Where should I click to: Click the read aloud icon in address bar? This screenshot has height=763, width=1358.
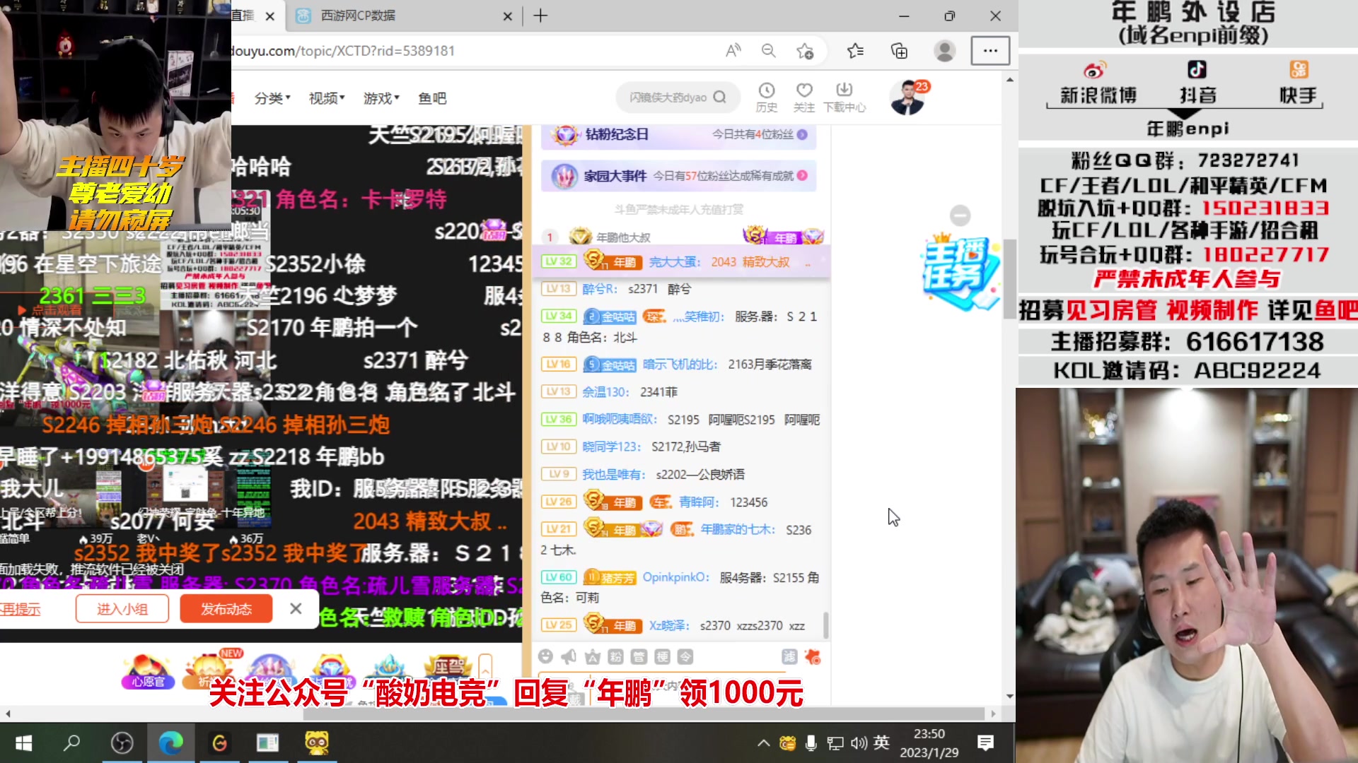(x=733, y=50)
